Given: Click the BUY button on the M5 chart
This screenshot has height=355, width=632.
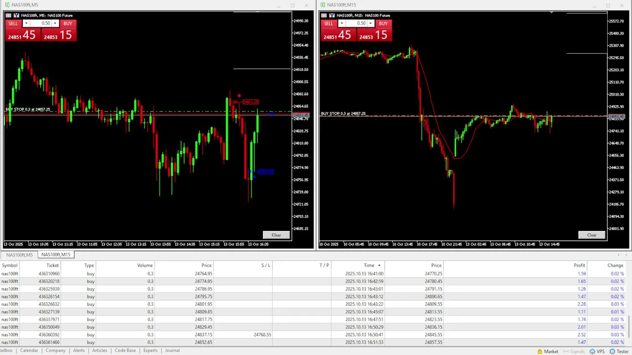Looking at the screenshot, I should click(x=68, y=23).
